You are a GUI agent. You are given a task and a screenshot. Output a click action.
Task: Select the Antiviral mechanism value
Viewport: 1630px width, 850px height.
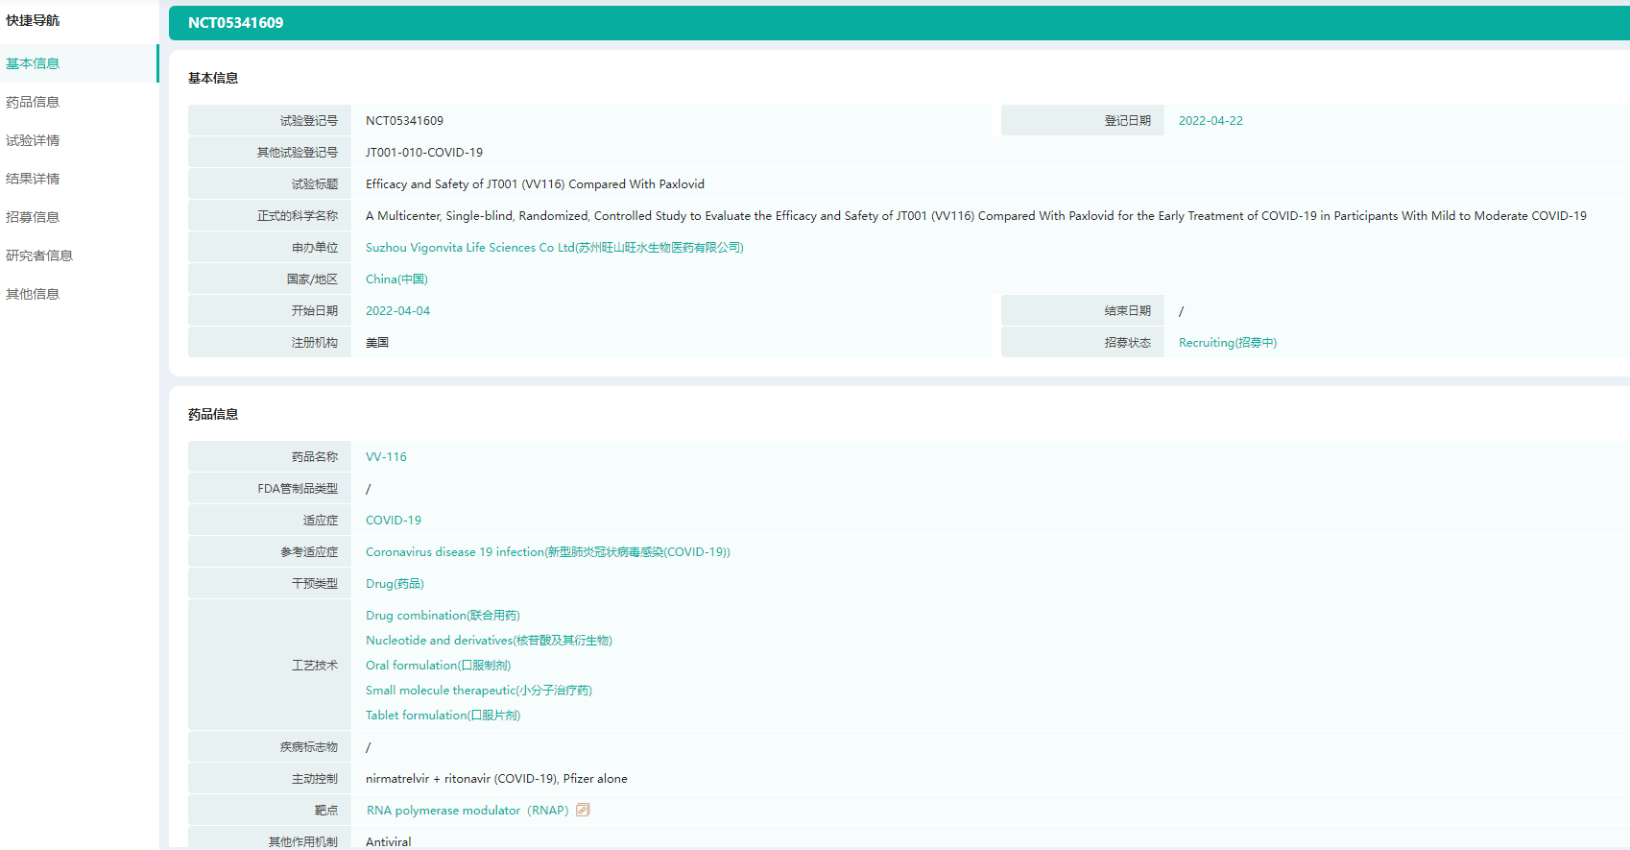pos(388,842)
